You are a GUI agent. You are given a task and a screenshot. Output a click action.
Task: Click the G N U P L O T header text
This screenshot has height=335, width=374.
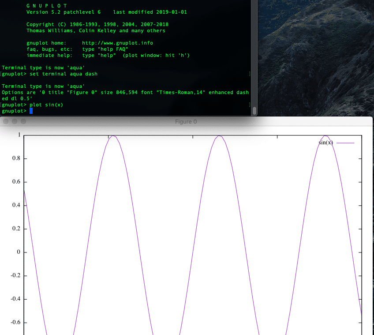[47, 6]
